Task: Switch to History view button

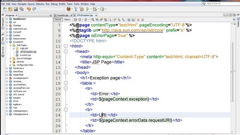Action: [x=67, y=19]
